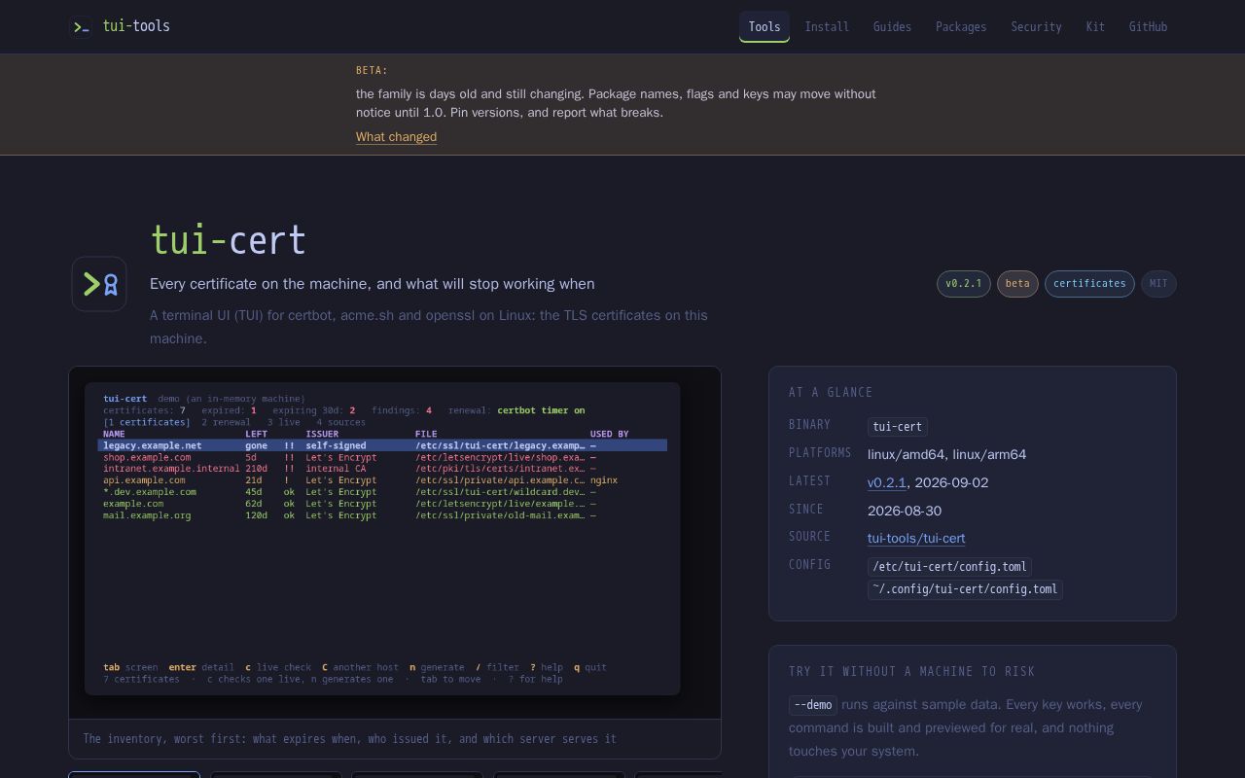Open the Kit nav item
1245x778 pixels.
[1095, 27]
